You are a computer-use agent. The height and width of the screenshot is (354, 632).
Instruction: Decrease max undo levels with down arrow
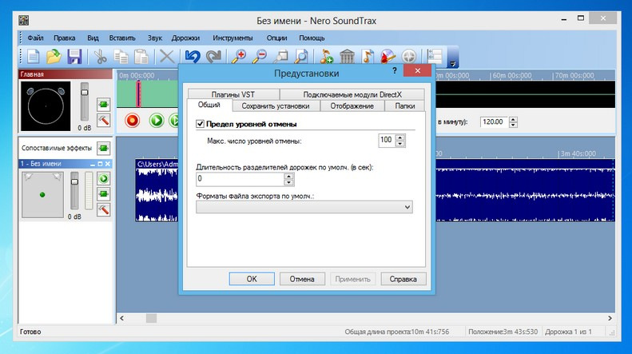pyautogui.click(x=399, y=144)
